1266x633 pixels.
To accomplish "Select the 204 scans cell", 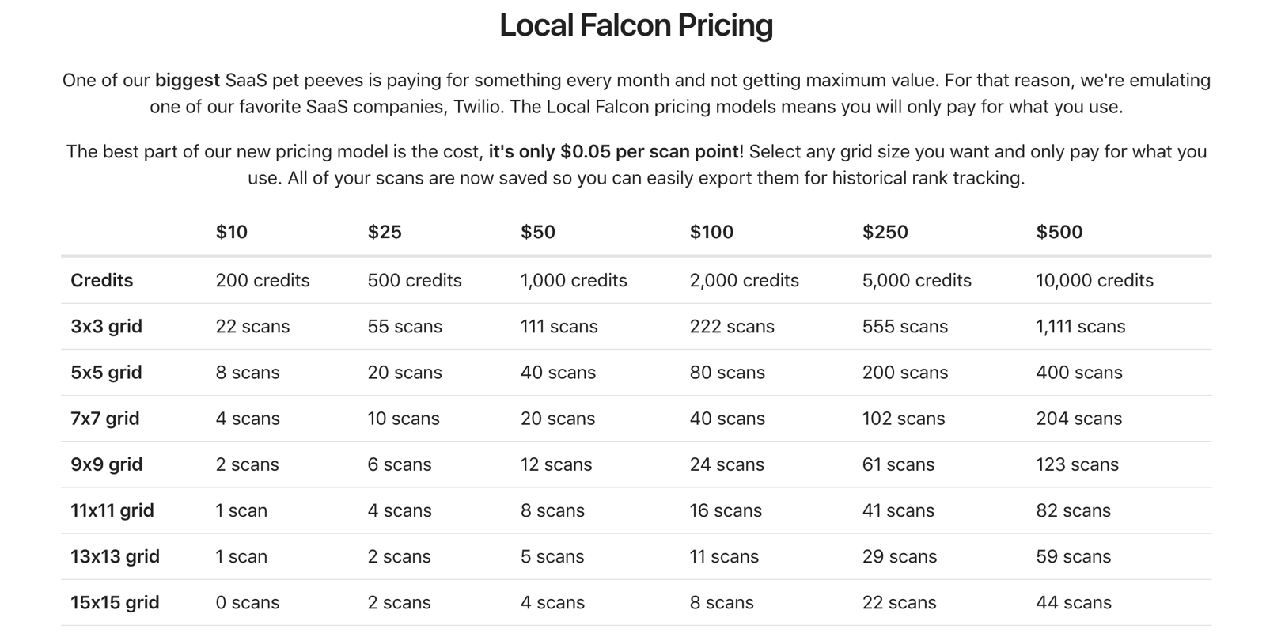I will pos(1078,418).
